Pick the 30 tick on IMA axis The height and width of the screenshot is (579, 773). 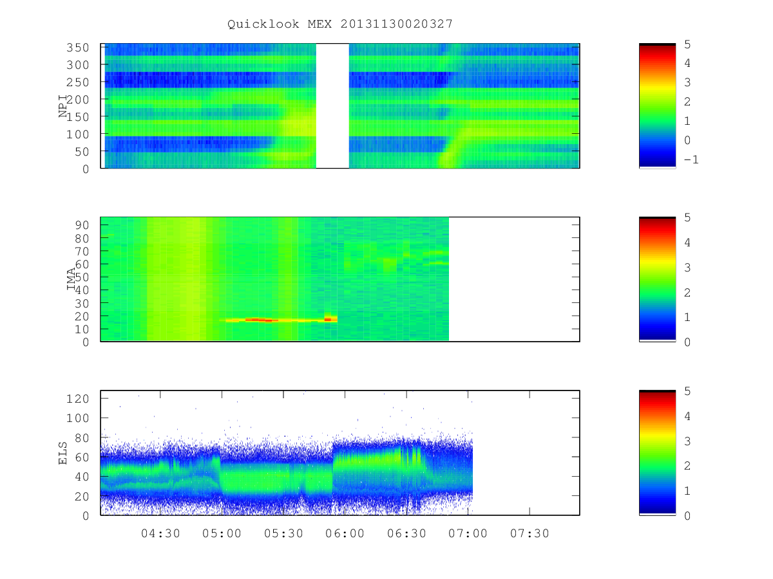tap(82, 303)
